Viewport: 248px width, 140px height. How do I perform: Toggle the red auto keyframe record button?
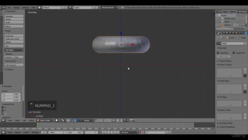(x=143, y=132)
